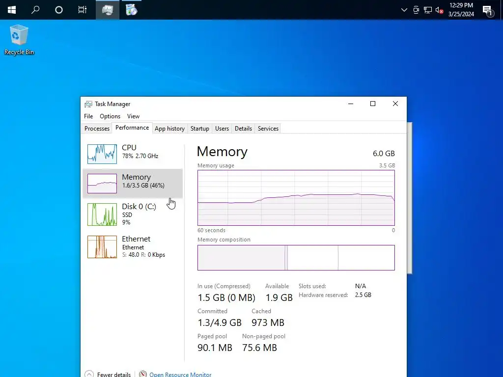Screen dimensions: 503x377
Task: Select the Recycle Bin desktop icon
Action: [x=19, y=40]
